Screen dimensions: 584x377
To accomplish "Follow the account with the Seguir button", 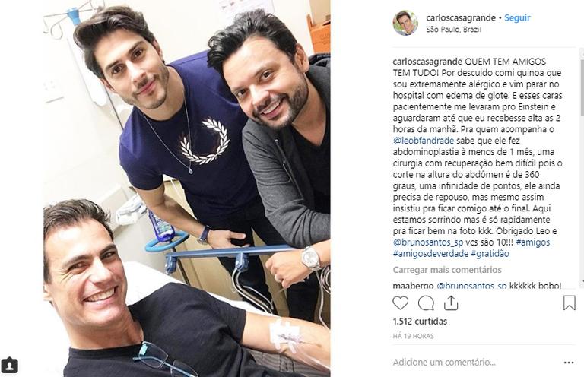I will 517,17.
